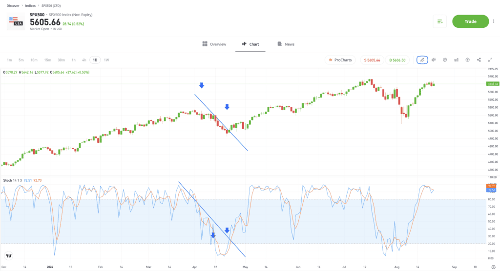Click the sell price S 5605.66 button
This screenshot has width=500, height=271.
coord(372,60)
